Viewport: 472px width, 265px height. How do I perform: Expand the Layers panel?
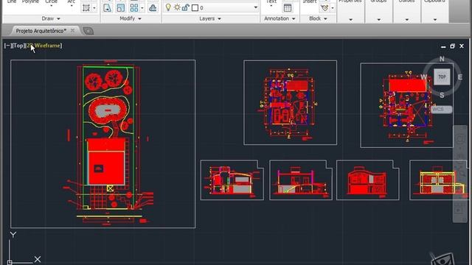tap(210, 18)
